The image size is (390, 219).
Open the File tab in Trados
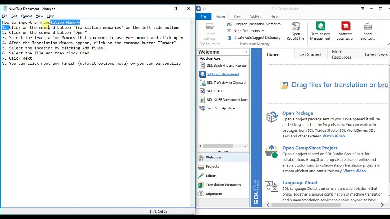click(203, 16)
